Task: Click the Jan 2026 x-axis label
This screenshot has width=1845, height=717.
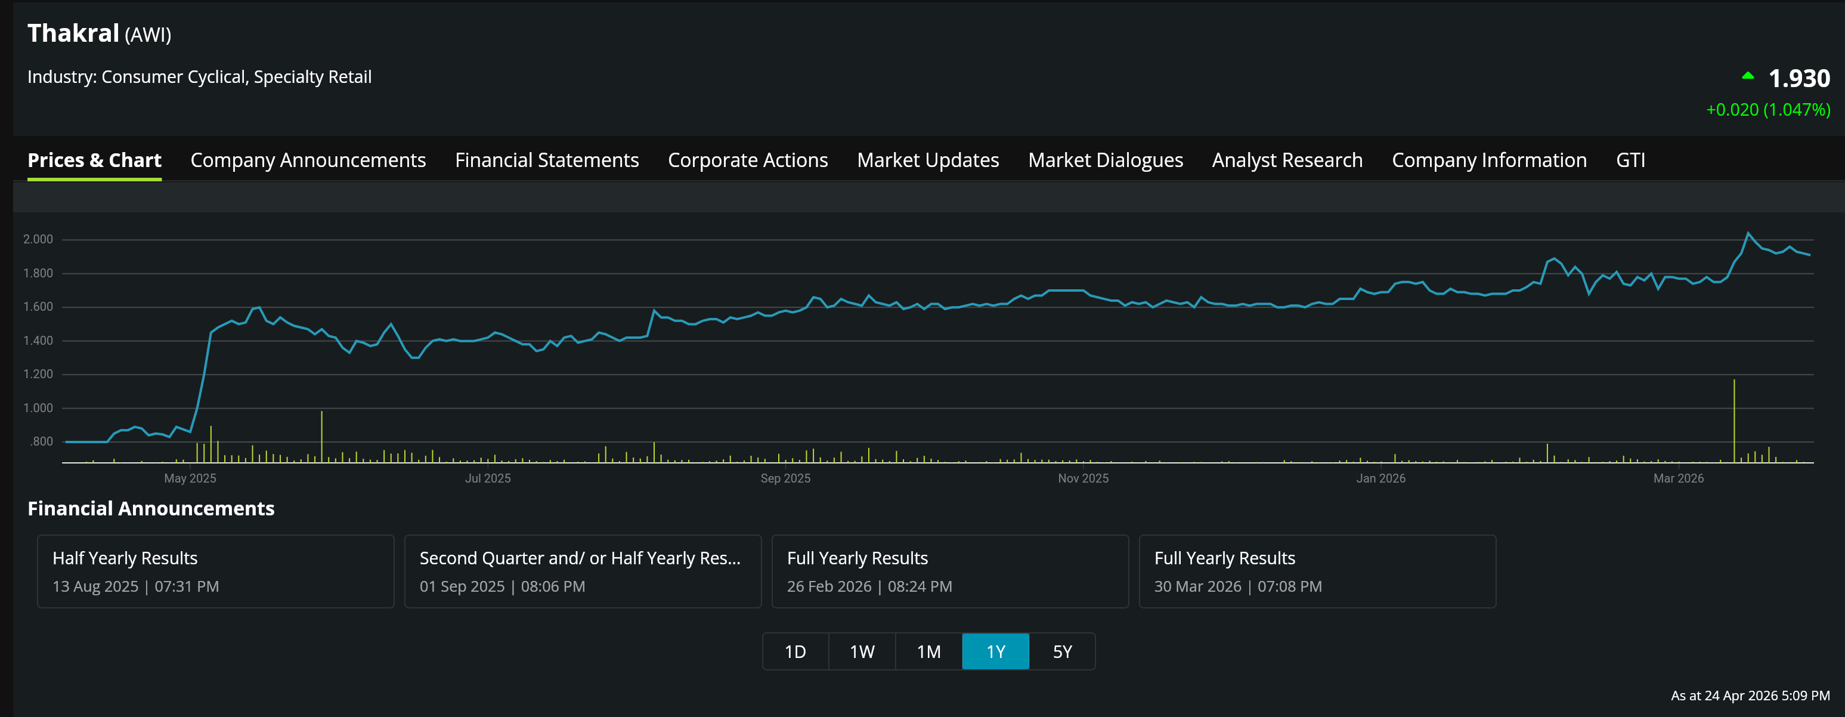Action: [1381, 478]
